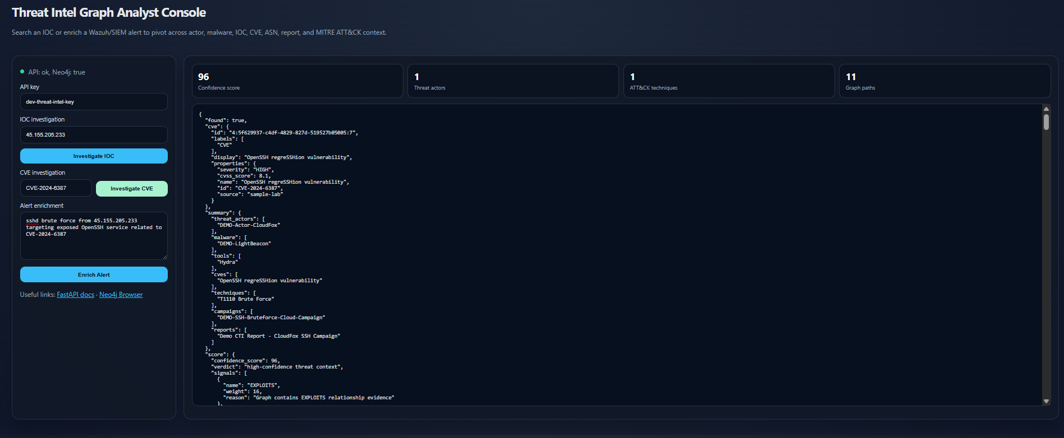The image size is (1064, 438).
Task: Click the 'Demo CTI Report - CloudFox SSH Campaign' line
Action: 279,336
